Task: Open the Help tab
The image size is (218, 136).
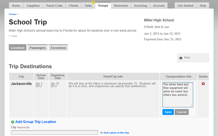Action: coord(203,5)
